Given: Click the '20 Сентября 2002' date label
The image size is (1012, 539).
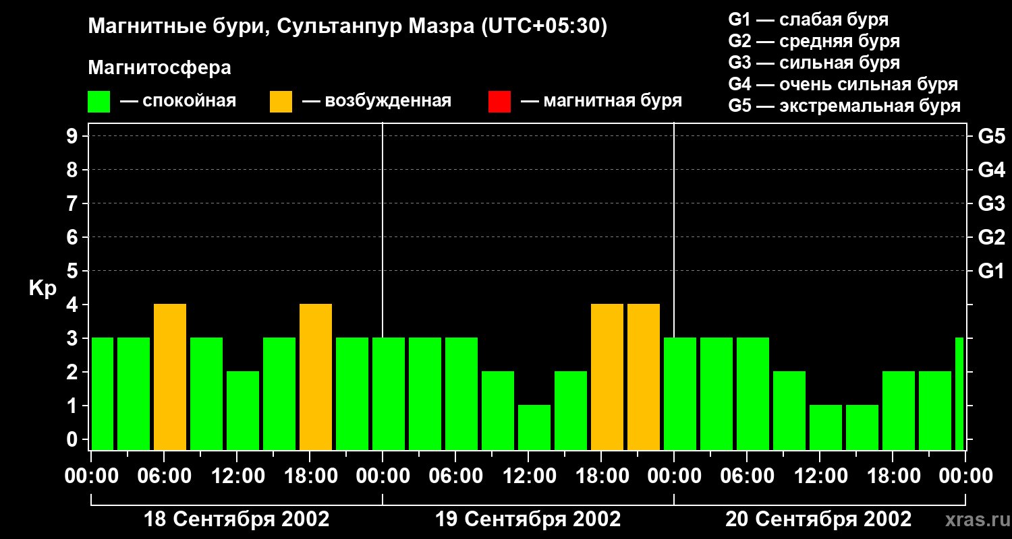Looking at the screenshot, I should point(818,519).
